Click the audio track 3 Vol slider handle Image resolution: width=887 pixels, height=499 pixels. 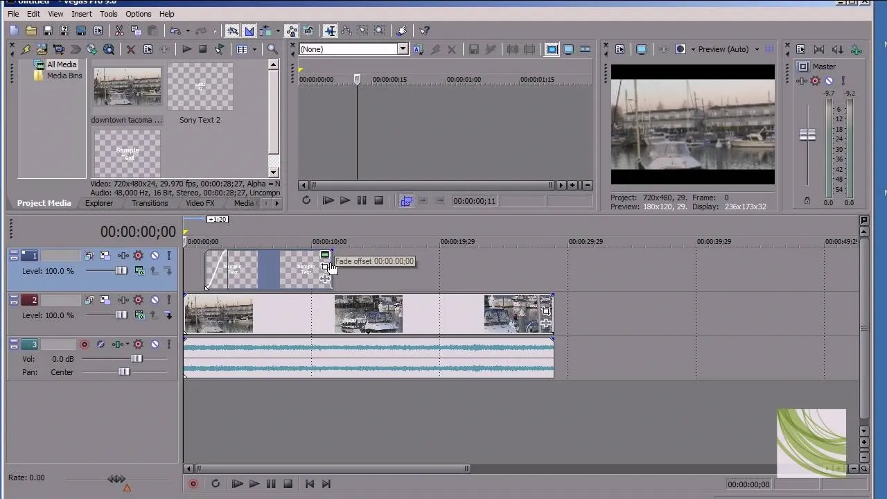click(x=137, y=359)
